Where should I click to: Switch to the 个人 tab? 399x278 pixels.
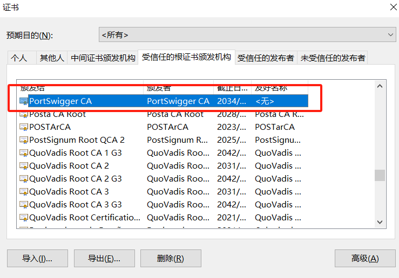click(x=19, y=58)
